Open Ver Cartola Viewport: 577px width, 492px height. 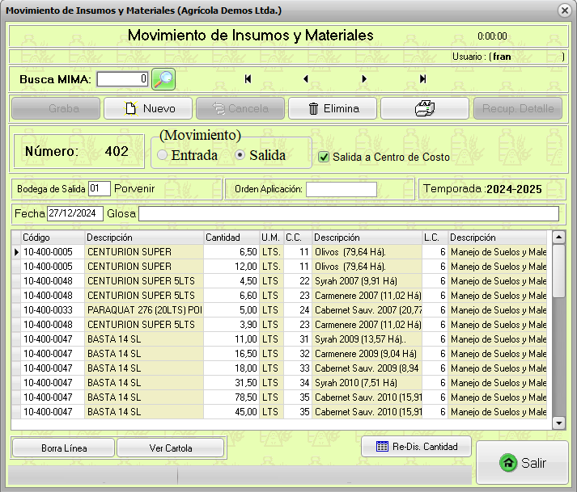click(171, 448)
